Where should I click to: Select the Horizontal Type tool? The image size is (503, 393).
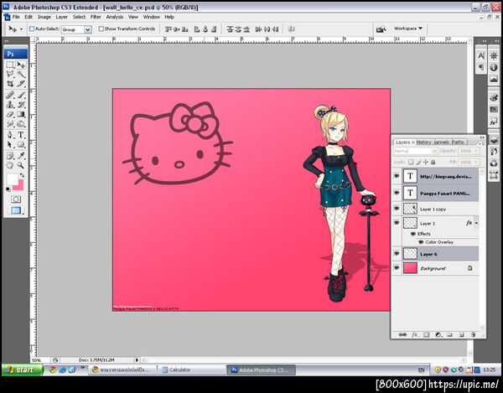(x=21, y=135)
